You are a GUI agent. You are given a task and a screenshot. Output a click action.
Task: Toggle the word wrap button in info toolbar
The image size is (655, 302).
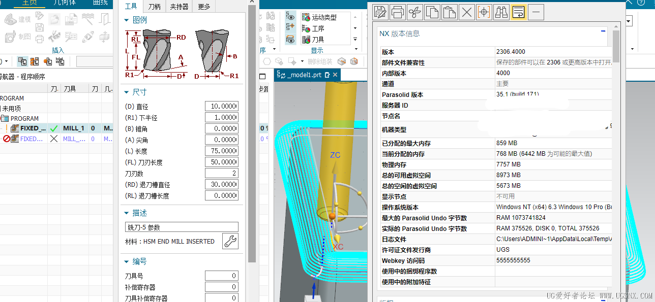[518, 12]
